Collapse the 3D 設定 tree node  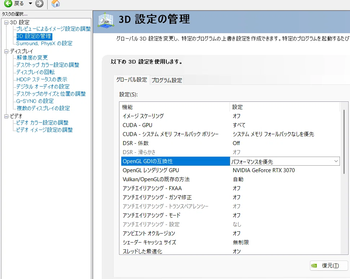(x=6, y=22)
